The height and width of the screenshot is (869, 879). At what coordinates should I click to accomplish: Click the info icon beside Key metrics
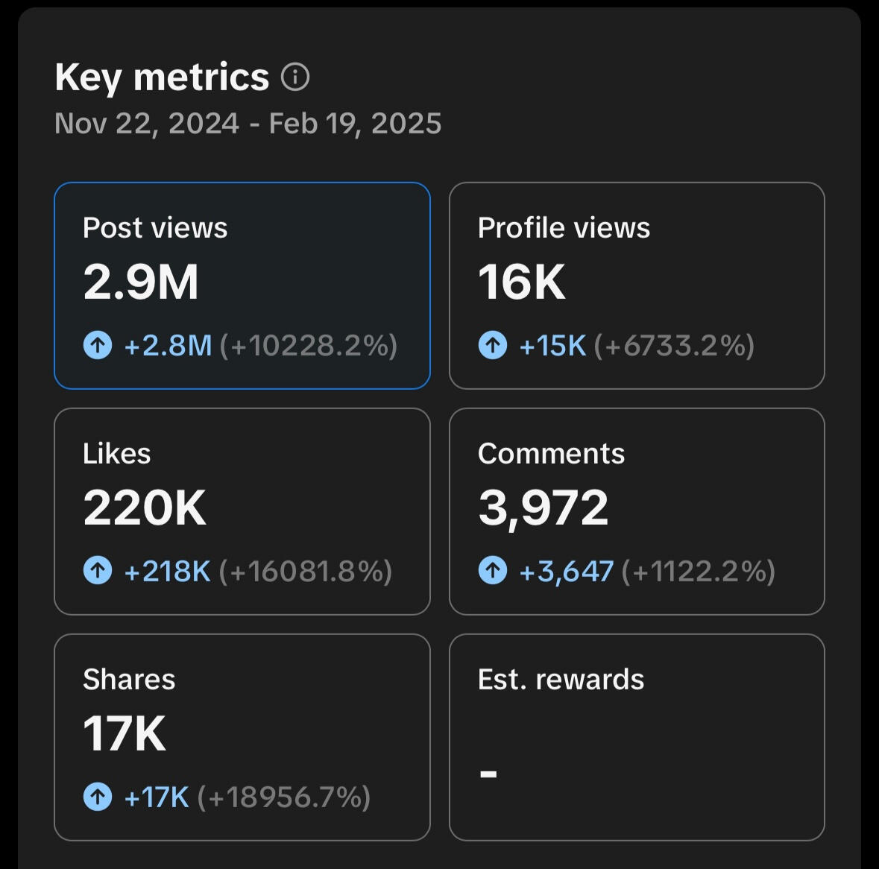coord(295,78)
